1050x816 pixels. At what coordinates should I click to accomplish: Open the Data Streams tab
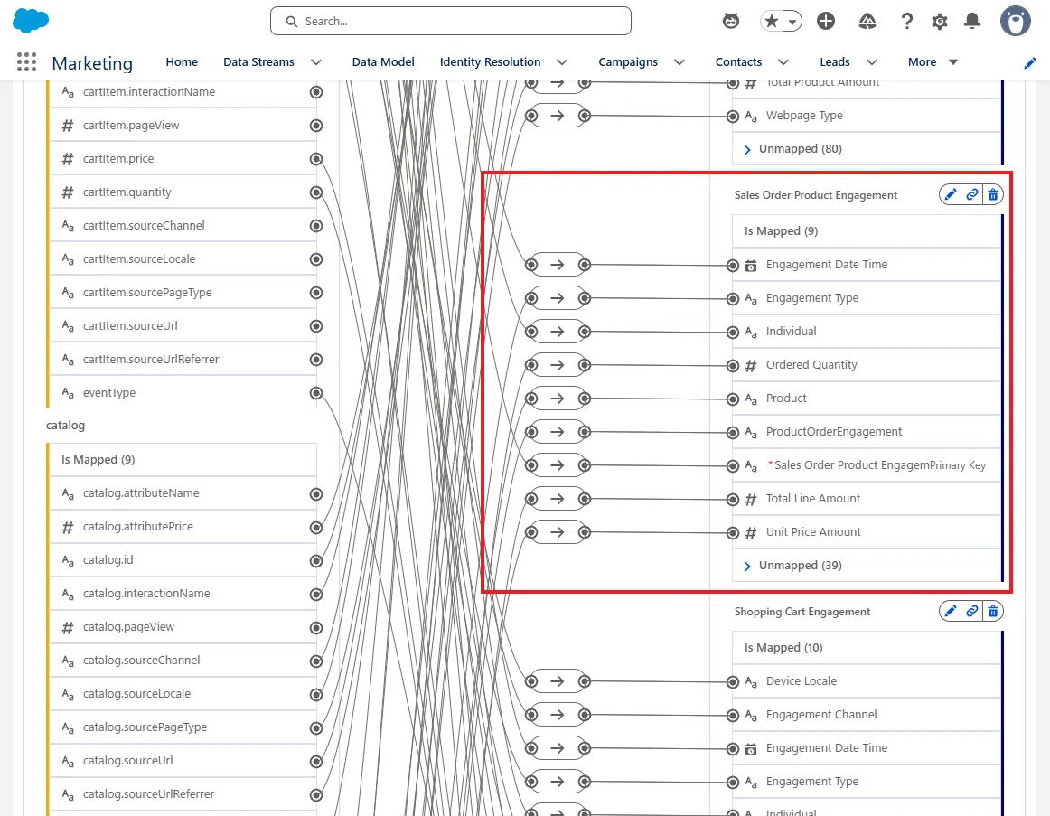click(x=258, y=61)
